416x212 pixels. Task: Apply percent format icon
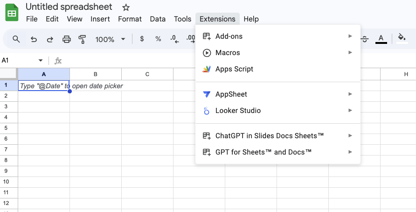pyautogui.click(x=158, y=39)
